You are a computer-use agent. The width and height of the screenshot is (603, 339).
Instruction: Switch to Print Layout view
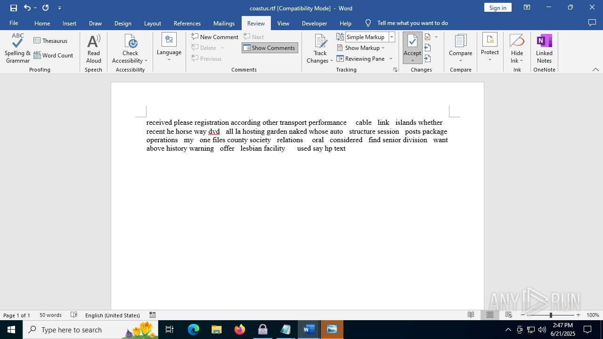click(x=489, y=315)
